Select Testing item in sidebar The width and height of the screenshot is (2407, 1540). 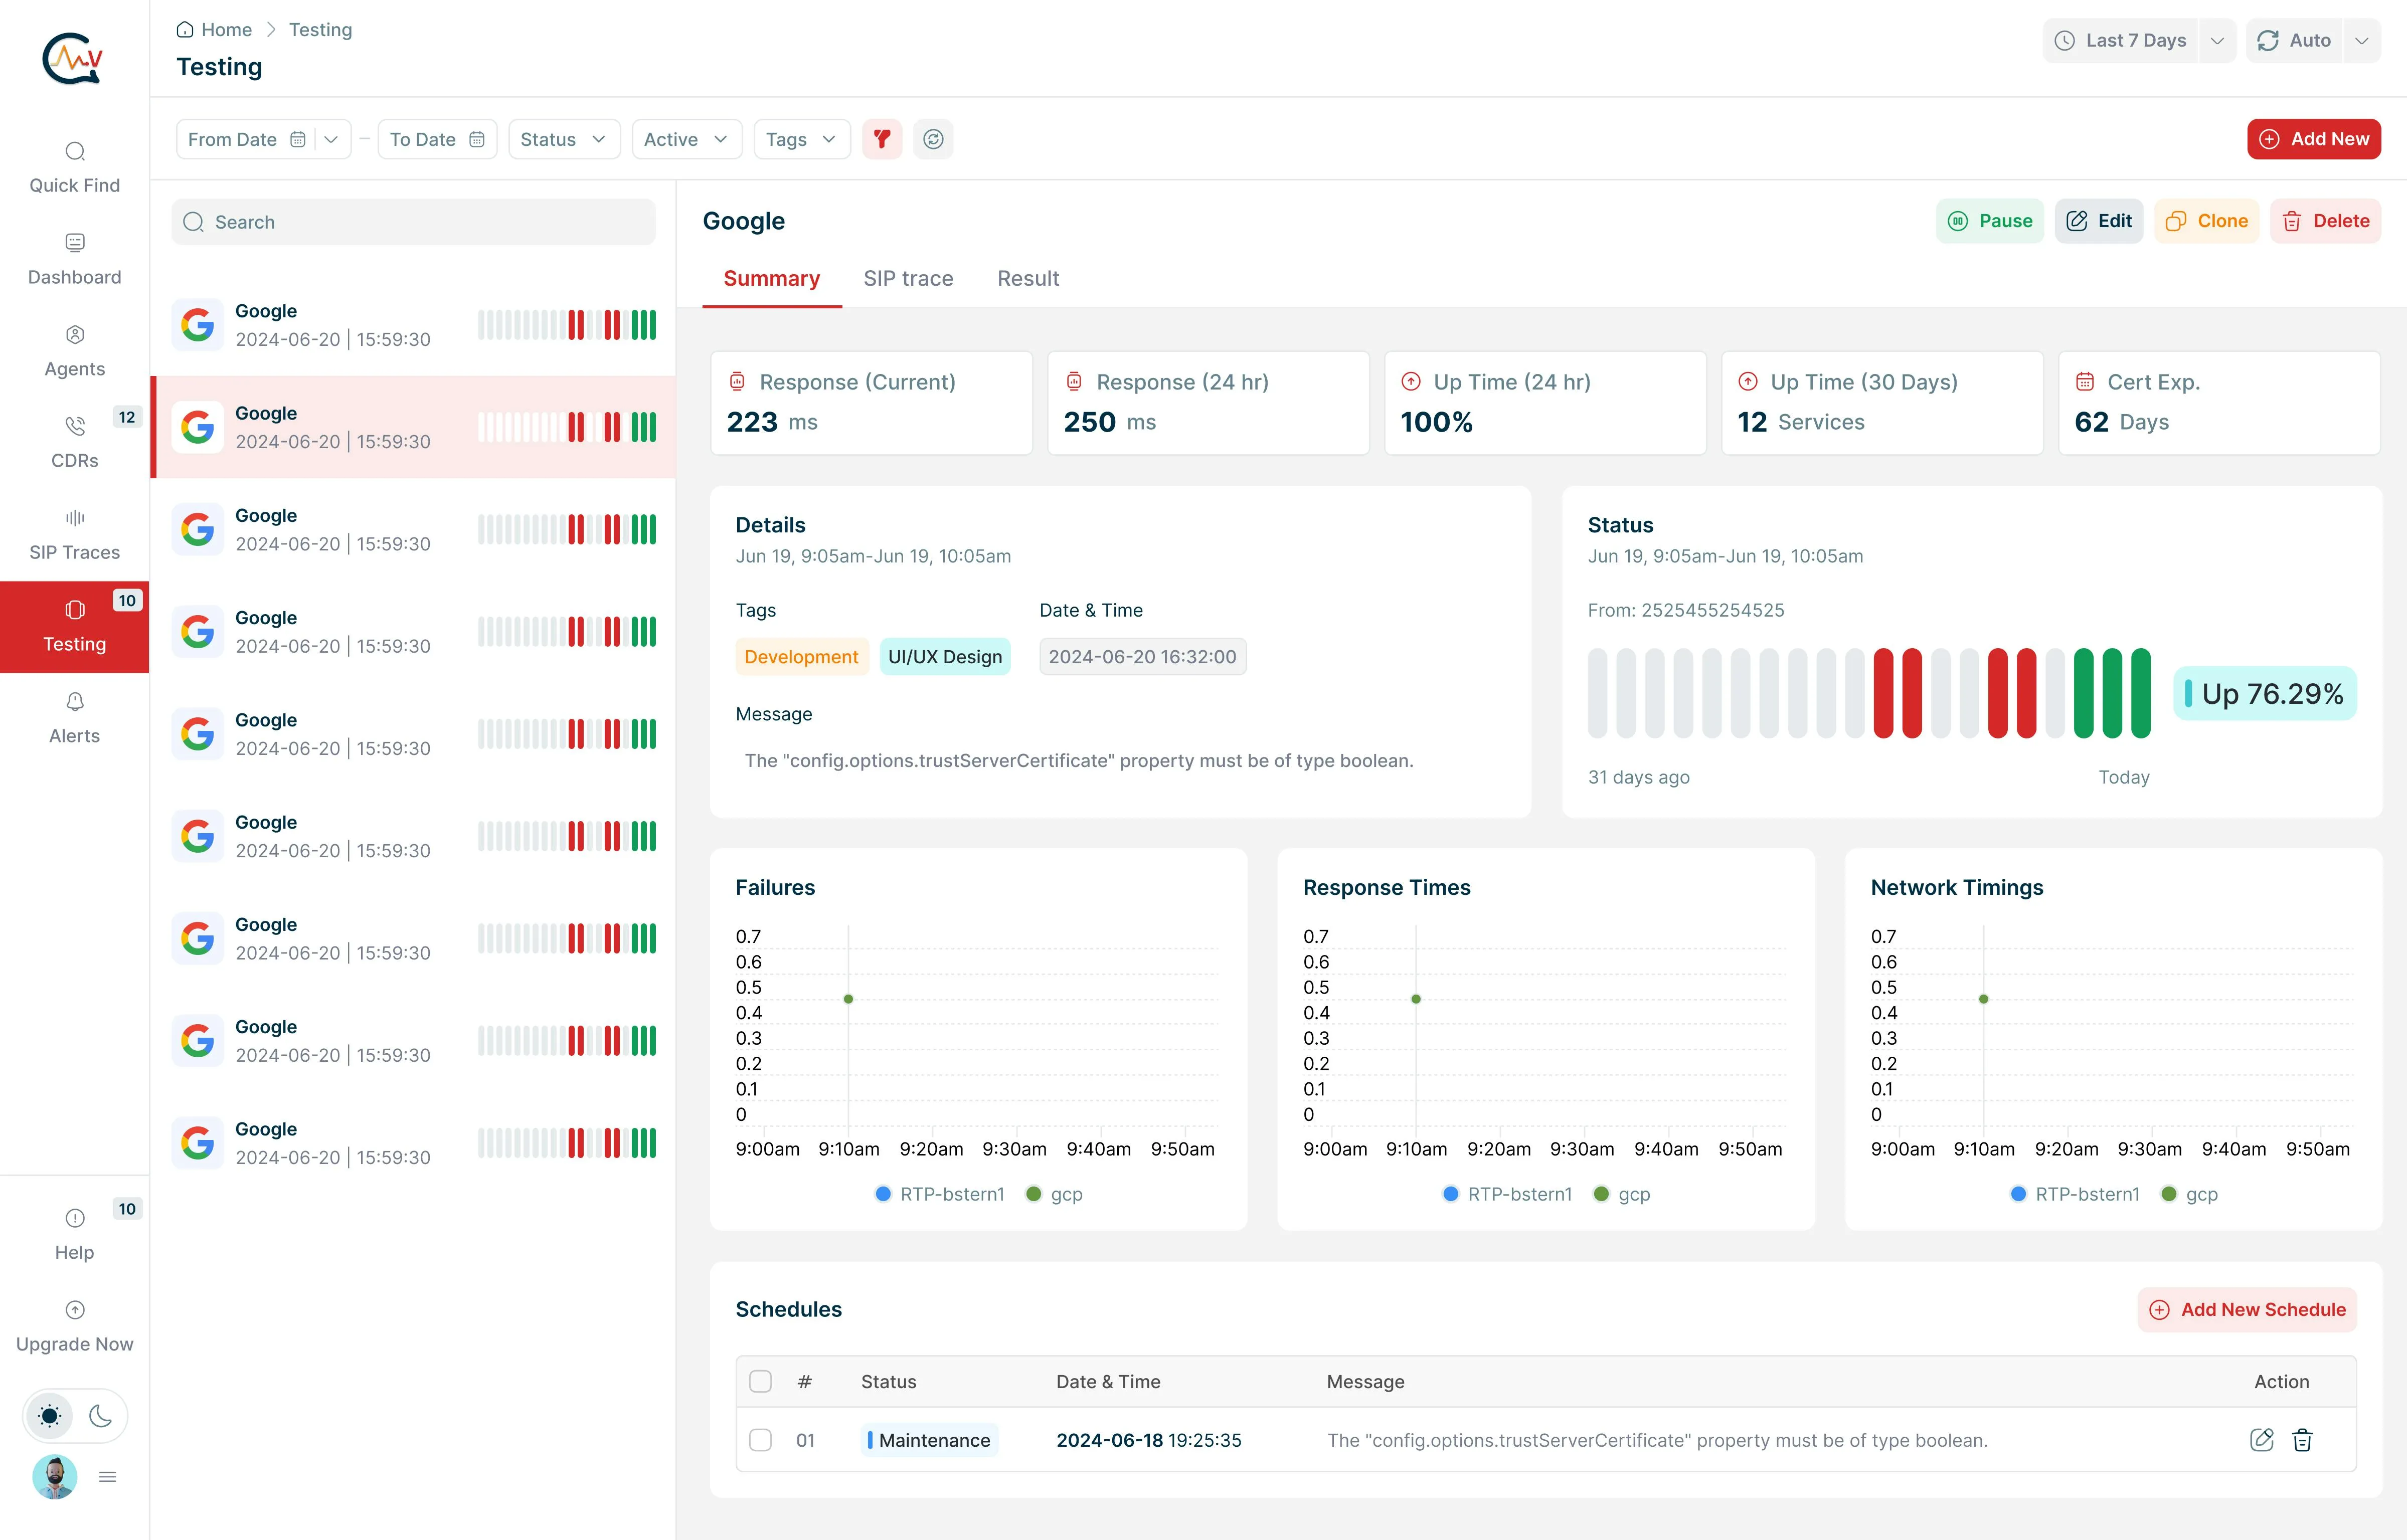[74, 627]
